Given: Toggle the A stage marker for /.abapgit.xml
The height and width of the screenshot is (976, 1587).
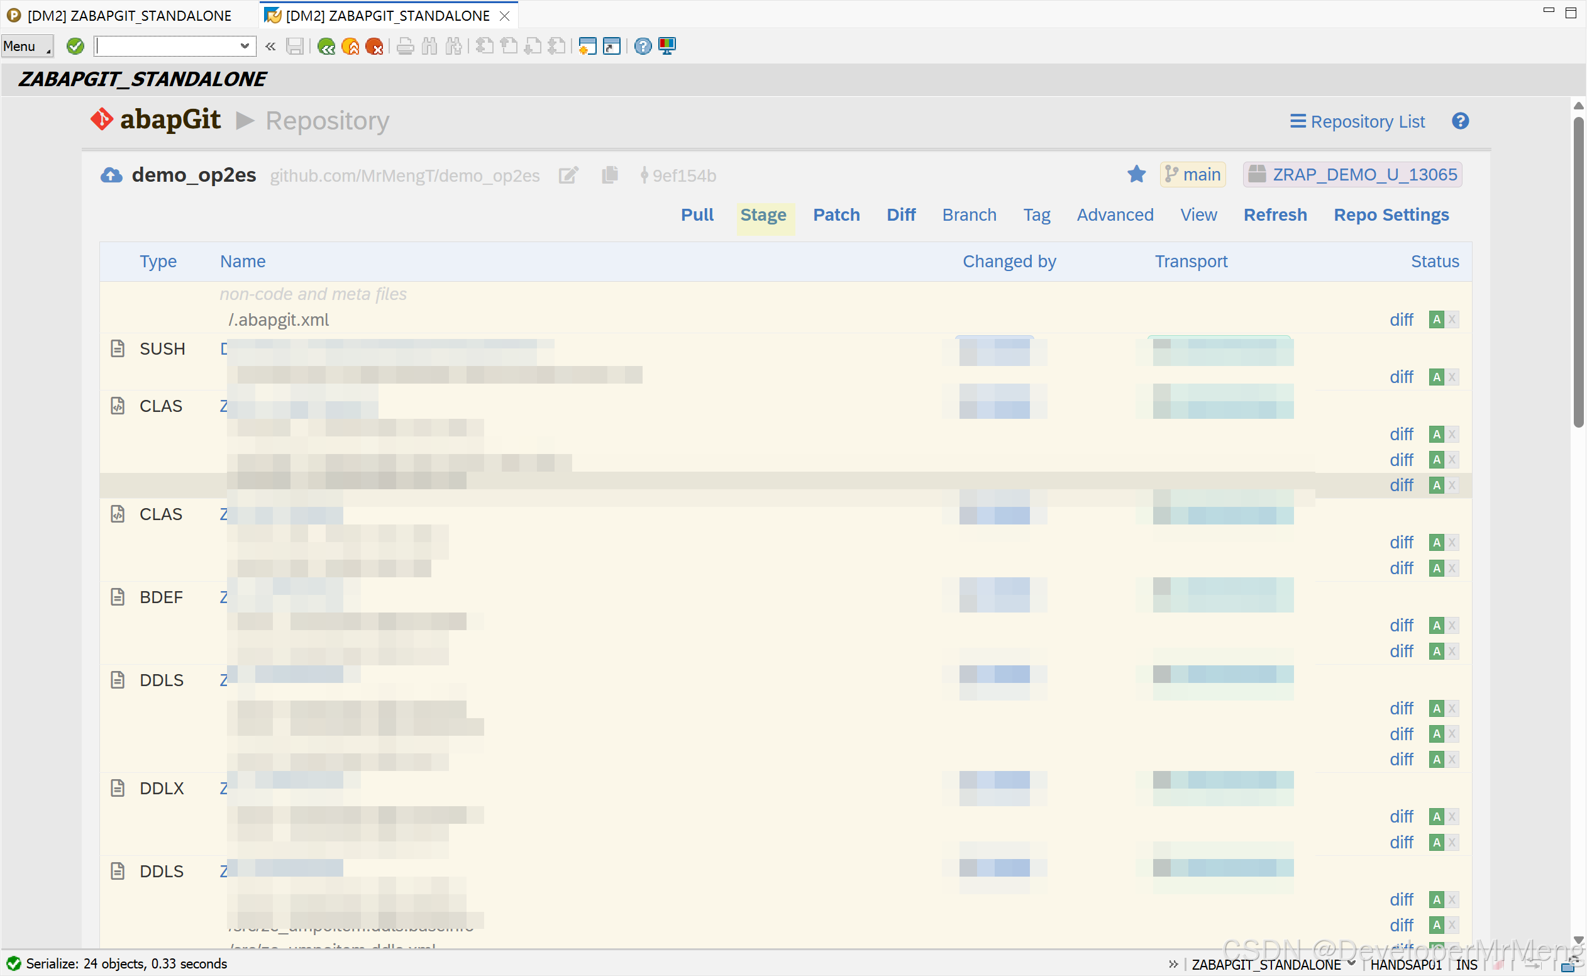Looking at the screenshot, I should pos(1436,319).
